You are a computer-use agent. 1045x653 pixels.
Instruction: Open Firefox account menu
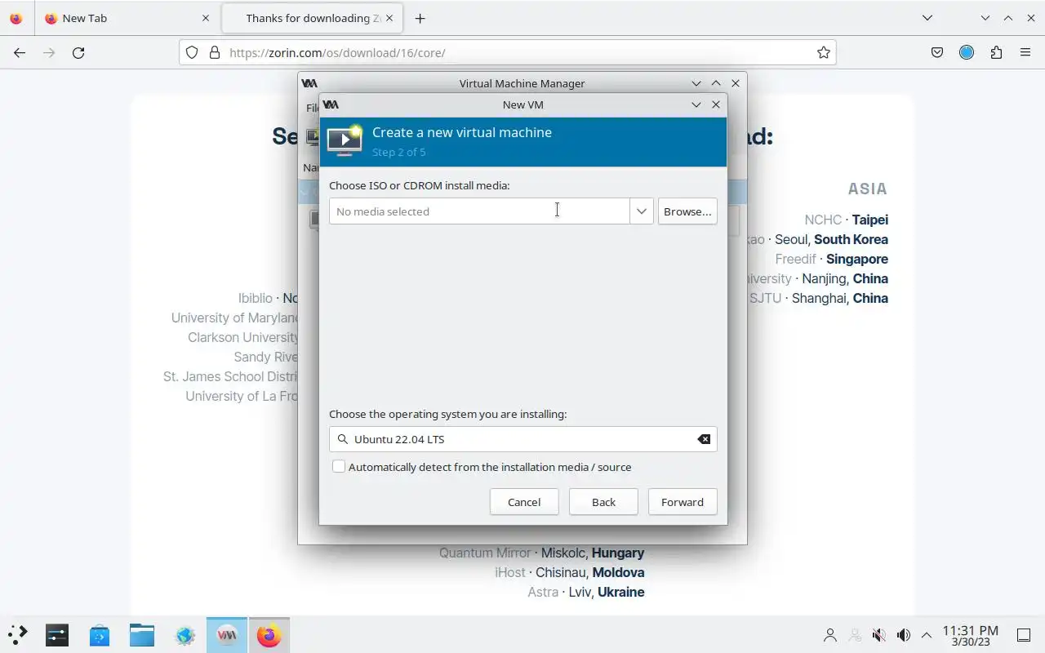pyautogui.click(x=967, y=52)
